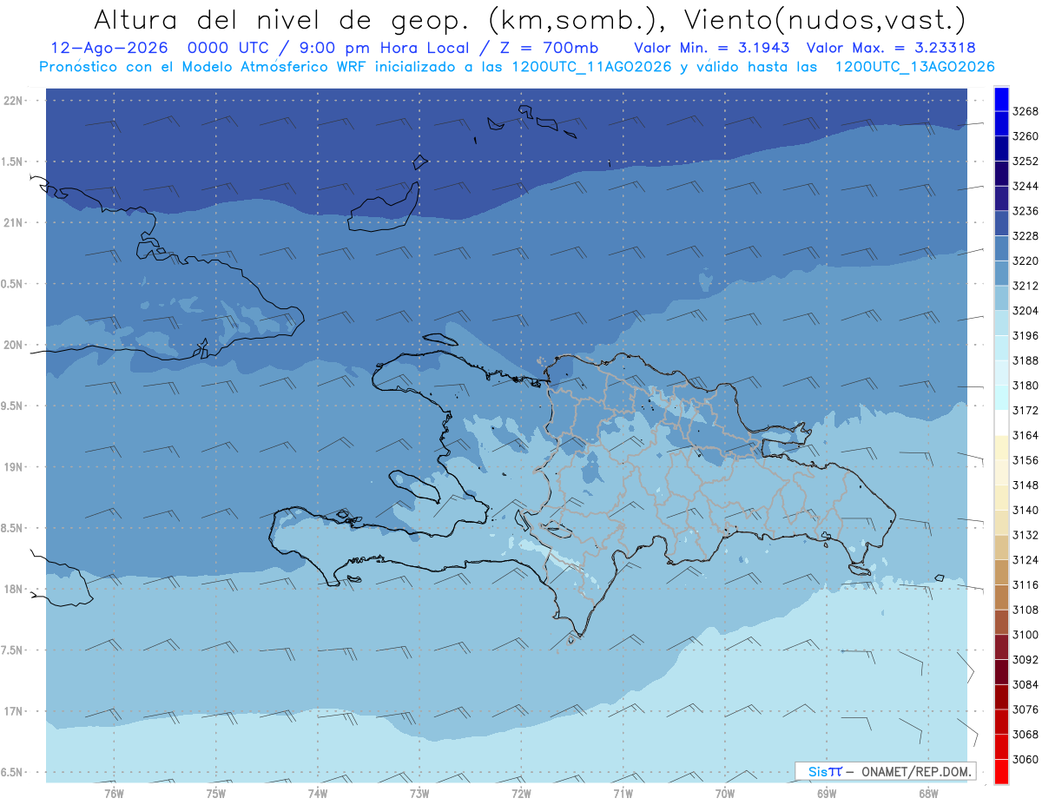Click the '75W' longitude label
Viewport: 1042px width, 805px height.
[x=216, y=793]
